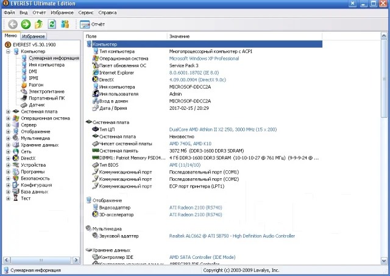Expand the Операционная система tree node

[8, 118]
